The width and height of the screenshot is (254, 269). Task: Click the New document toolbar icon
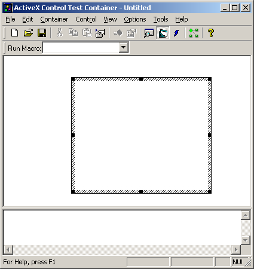(14, 33)
